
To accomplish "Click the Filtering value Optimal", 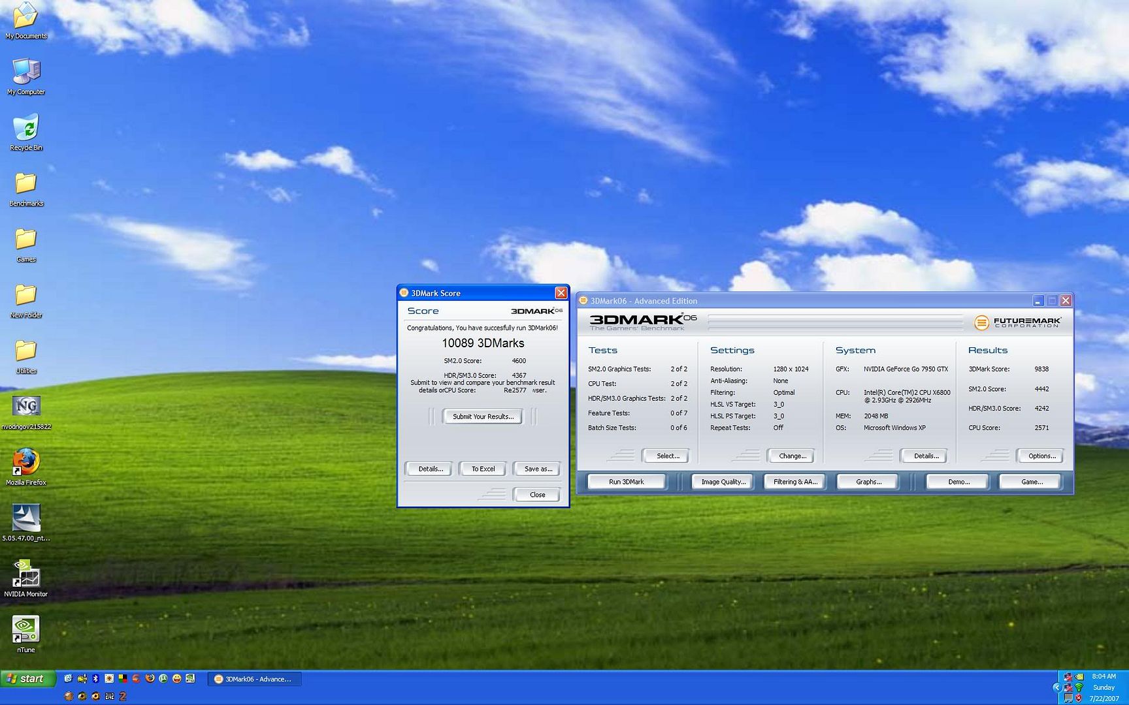I will (784, 393).
